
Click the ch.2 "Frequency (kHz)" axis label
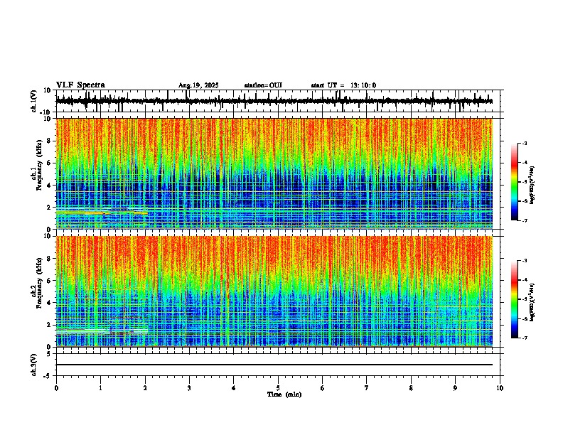click(x=39, y=283)
